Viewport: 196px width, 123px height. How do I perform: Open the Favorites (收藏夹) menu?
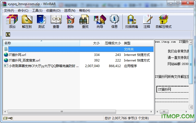point(53,11)
